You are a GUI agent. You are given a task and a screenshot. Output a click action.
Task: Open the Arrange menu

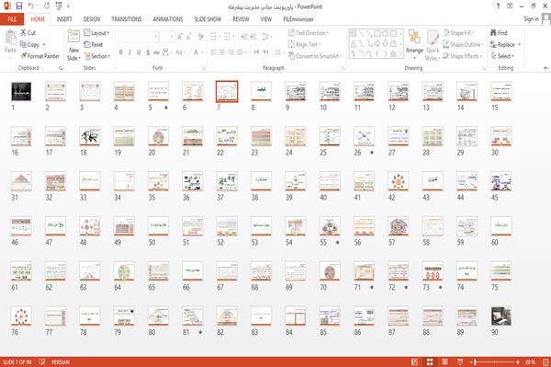[414, 45]
